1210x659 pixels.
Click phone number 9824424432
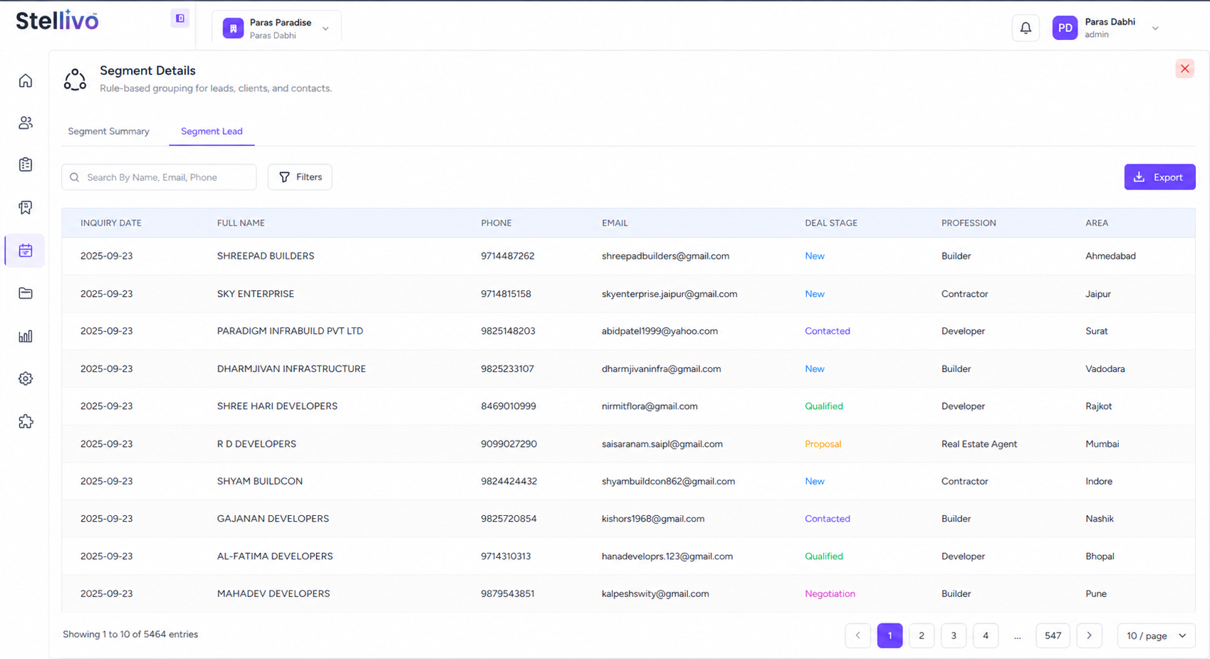click(x=508, y=481)
